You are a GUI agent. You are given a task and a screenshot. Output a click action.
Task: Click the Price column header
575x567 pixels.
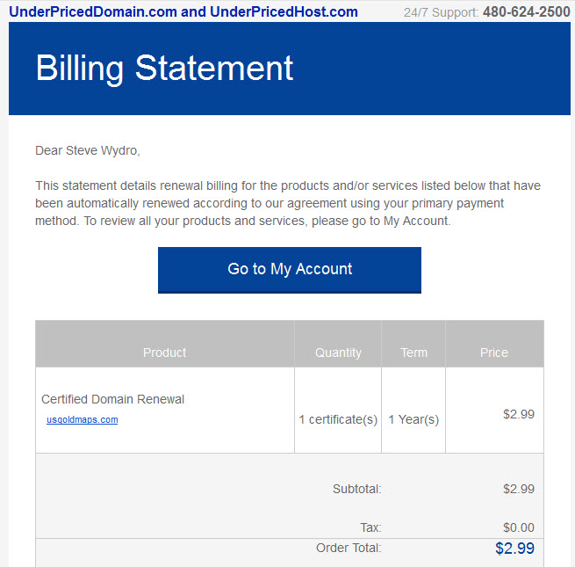coord(494,353)
